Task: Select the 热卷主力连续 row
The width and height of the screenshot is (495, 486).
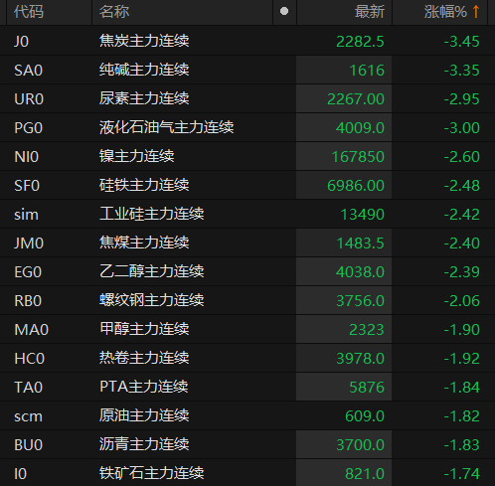Action: pyautogui.click(x=247, y=358)
